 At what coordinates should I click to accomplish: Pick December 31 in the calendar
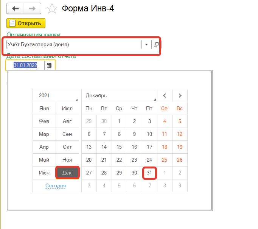(x=149, y=173)
